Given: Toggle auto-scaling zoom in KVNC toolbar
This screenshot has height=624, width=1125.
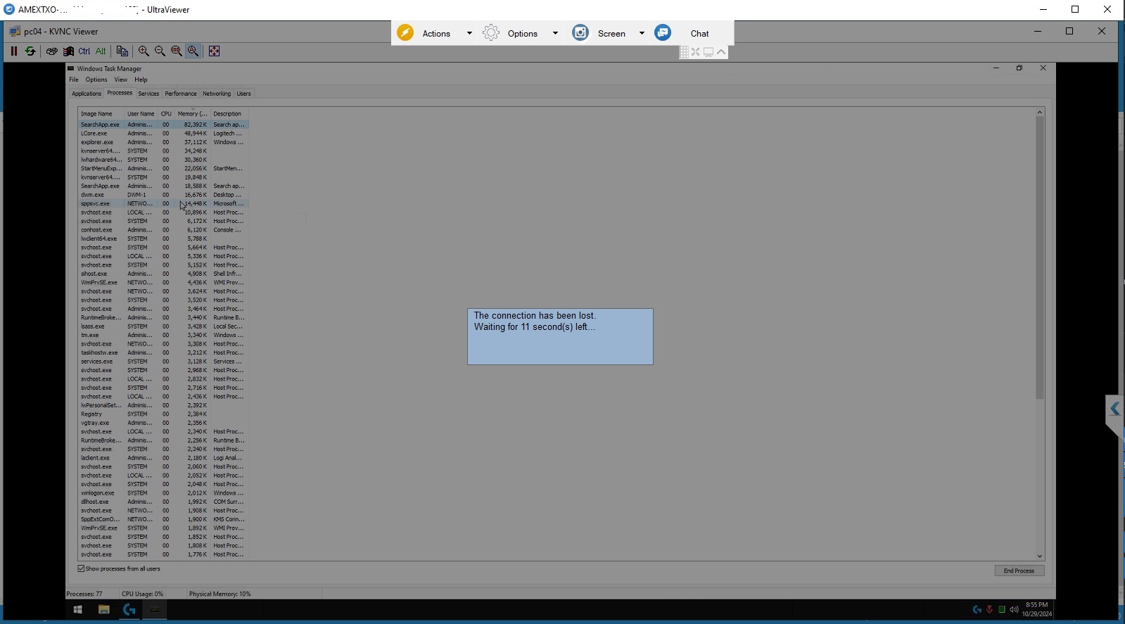Looking at the screenshot, I should click(193, 51).
